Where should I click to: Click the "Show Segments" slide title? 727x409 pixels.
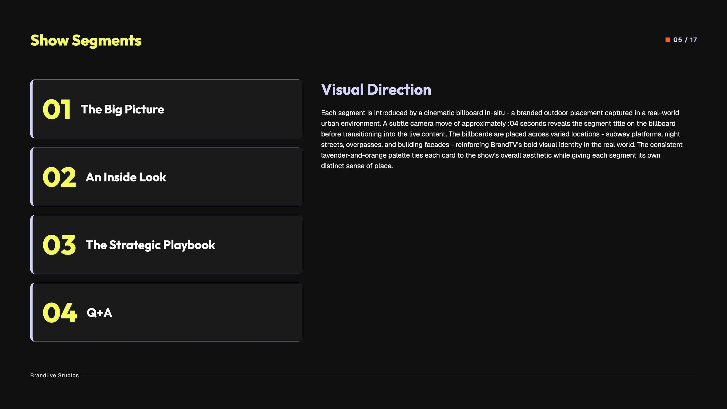(86, 40)
